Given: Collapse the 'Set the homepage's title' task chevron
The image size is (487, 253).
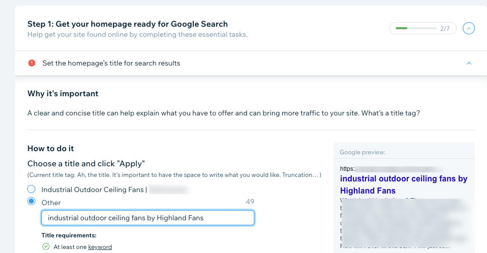Looking at the screenshot, I should (x=469, y=64).
